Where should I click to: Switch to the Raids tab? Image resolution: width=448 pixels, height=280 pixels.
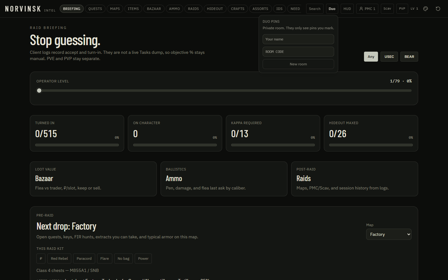coord(194,9)
